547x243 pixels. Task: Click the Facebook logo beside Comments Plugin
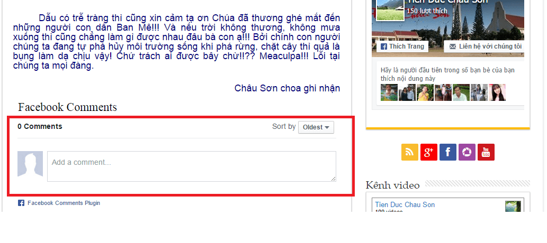(x=21, y=203)
